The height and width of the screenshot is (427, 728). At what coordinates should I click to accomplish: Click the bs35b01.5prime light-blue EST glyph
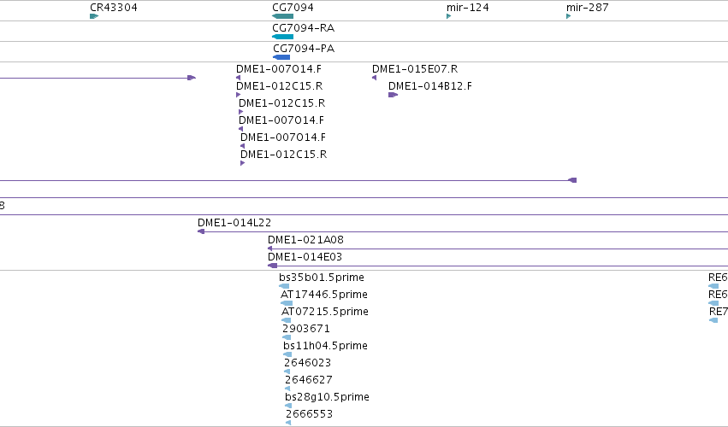point(284,286)
